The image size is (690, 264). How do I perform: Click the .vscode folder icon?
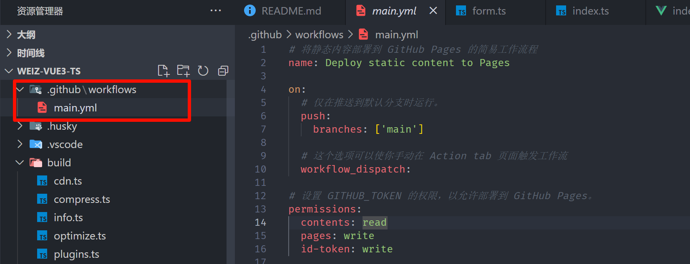36,144
